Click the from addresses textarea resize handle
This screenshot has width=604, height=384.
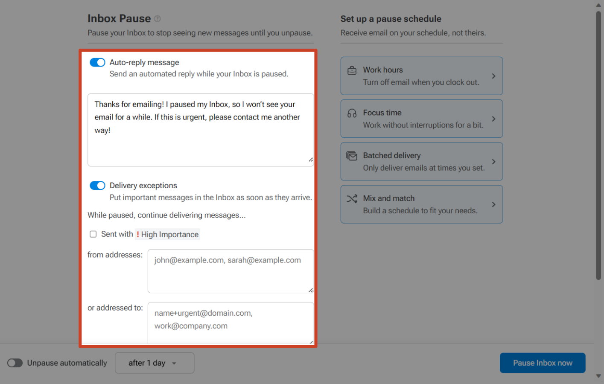pyautogui.click(x=310, y=290)
